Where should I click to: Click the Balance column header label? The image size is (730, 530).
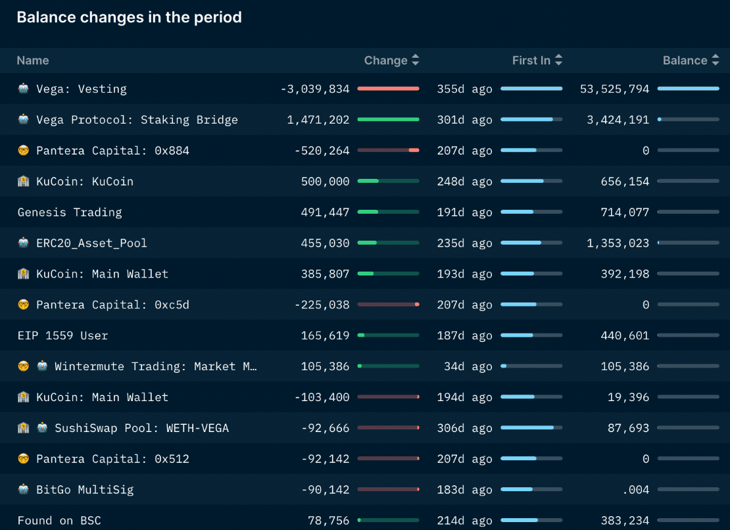(685, 60)
